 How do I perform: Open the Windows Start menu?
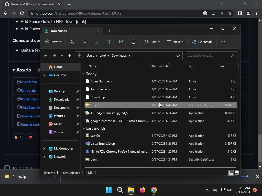click(108, 190)
